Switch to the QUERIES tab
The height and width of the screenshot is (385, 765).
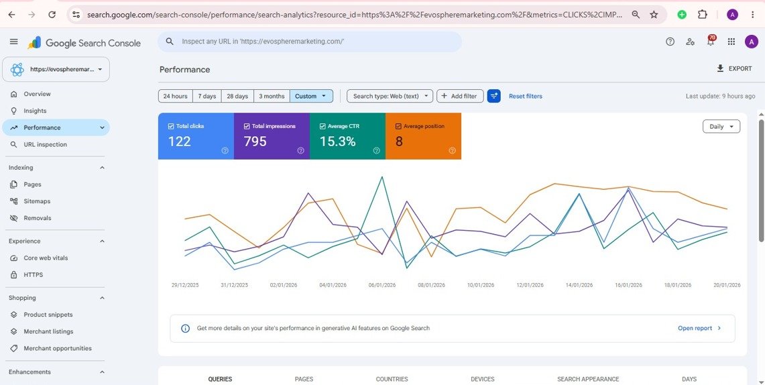click(220, 379)
